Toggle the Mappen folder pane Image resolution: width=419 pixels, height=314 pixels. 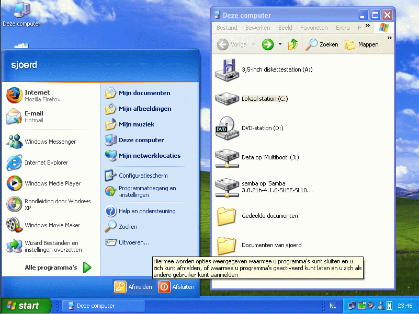(x=361, y=44)
